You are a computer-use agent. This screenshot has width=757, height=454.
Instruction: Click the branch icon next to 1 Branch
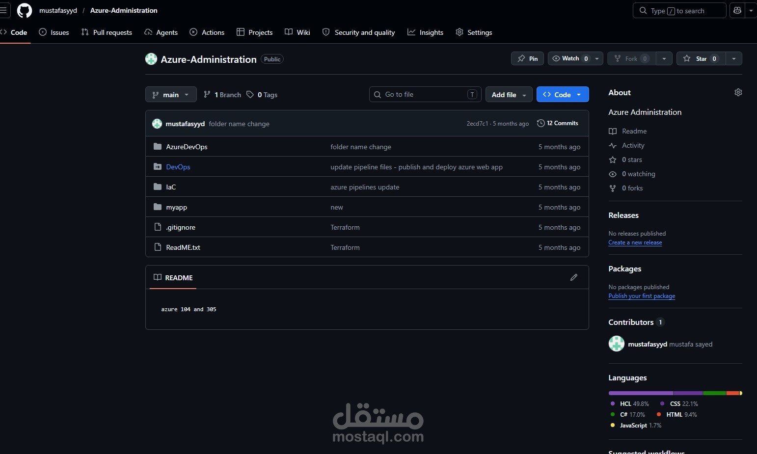click(x=207, y=94)
